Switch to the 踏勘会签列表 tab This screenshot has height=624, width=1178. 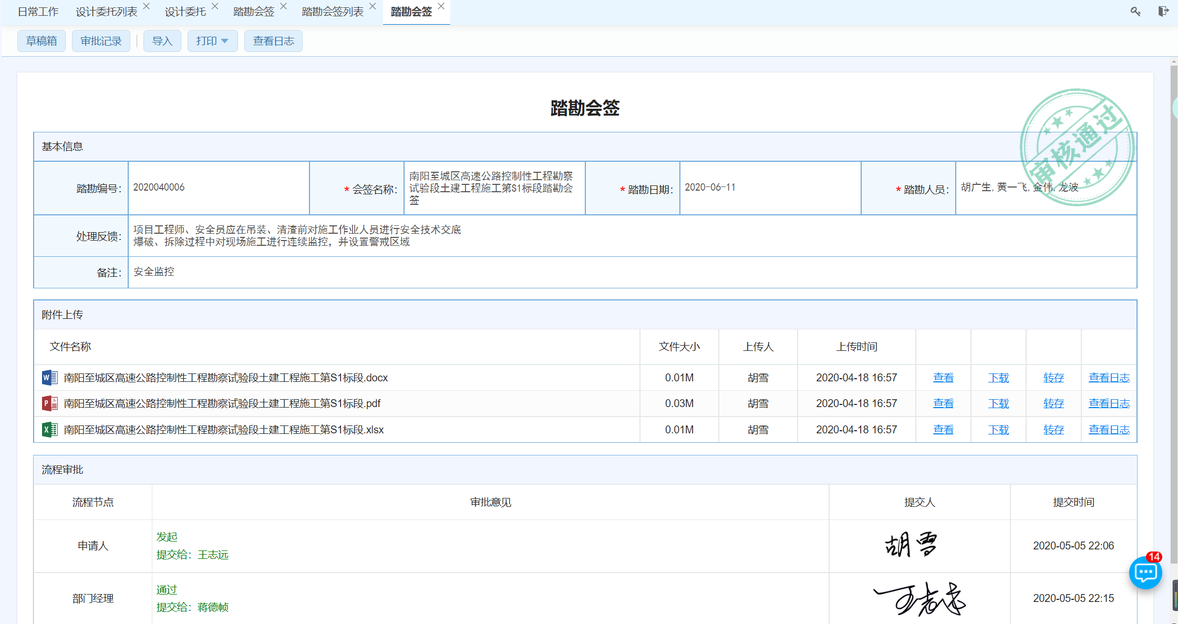pyautogui.click(x=332, y=12)
